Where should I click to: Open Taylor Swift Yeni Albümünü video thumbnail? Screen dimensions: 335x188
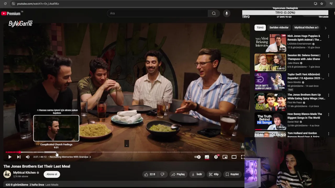270,81
